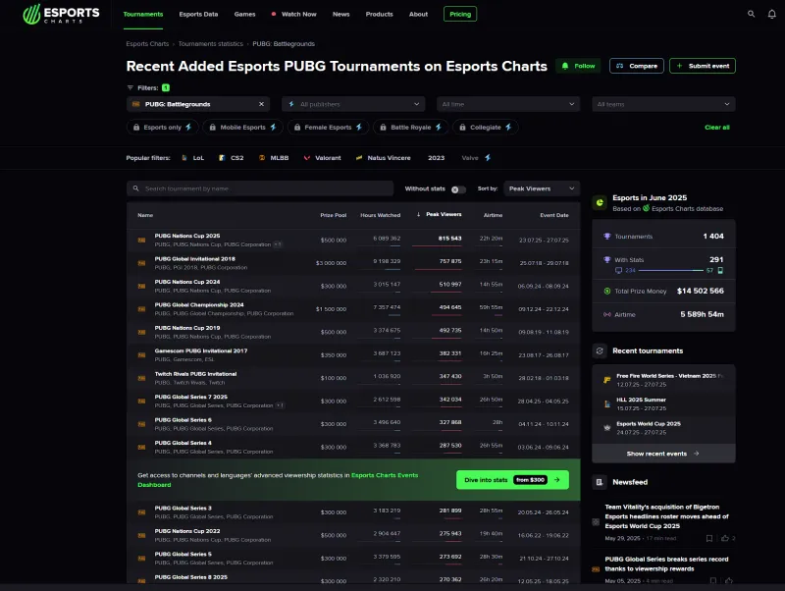Screen dimensions: 785x591
Task: Bookmark the Team Vitality news article
Action: click(708, 538)
